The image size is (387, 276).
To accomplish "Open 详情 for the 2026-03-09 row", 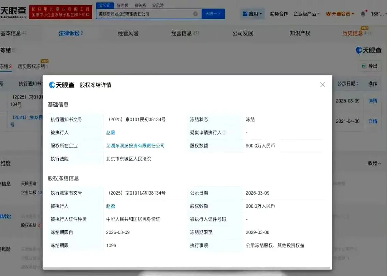I will point(373,101).
